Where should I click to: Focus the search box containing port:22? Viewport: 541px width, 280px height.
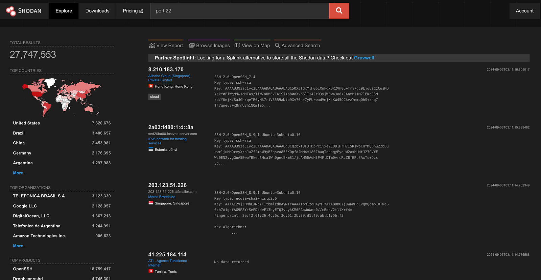[x=240, y=11]
